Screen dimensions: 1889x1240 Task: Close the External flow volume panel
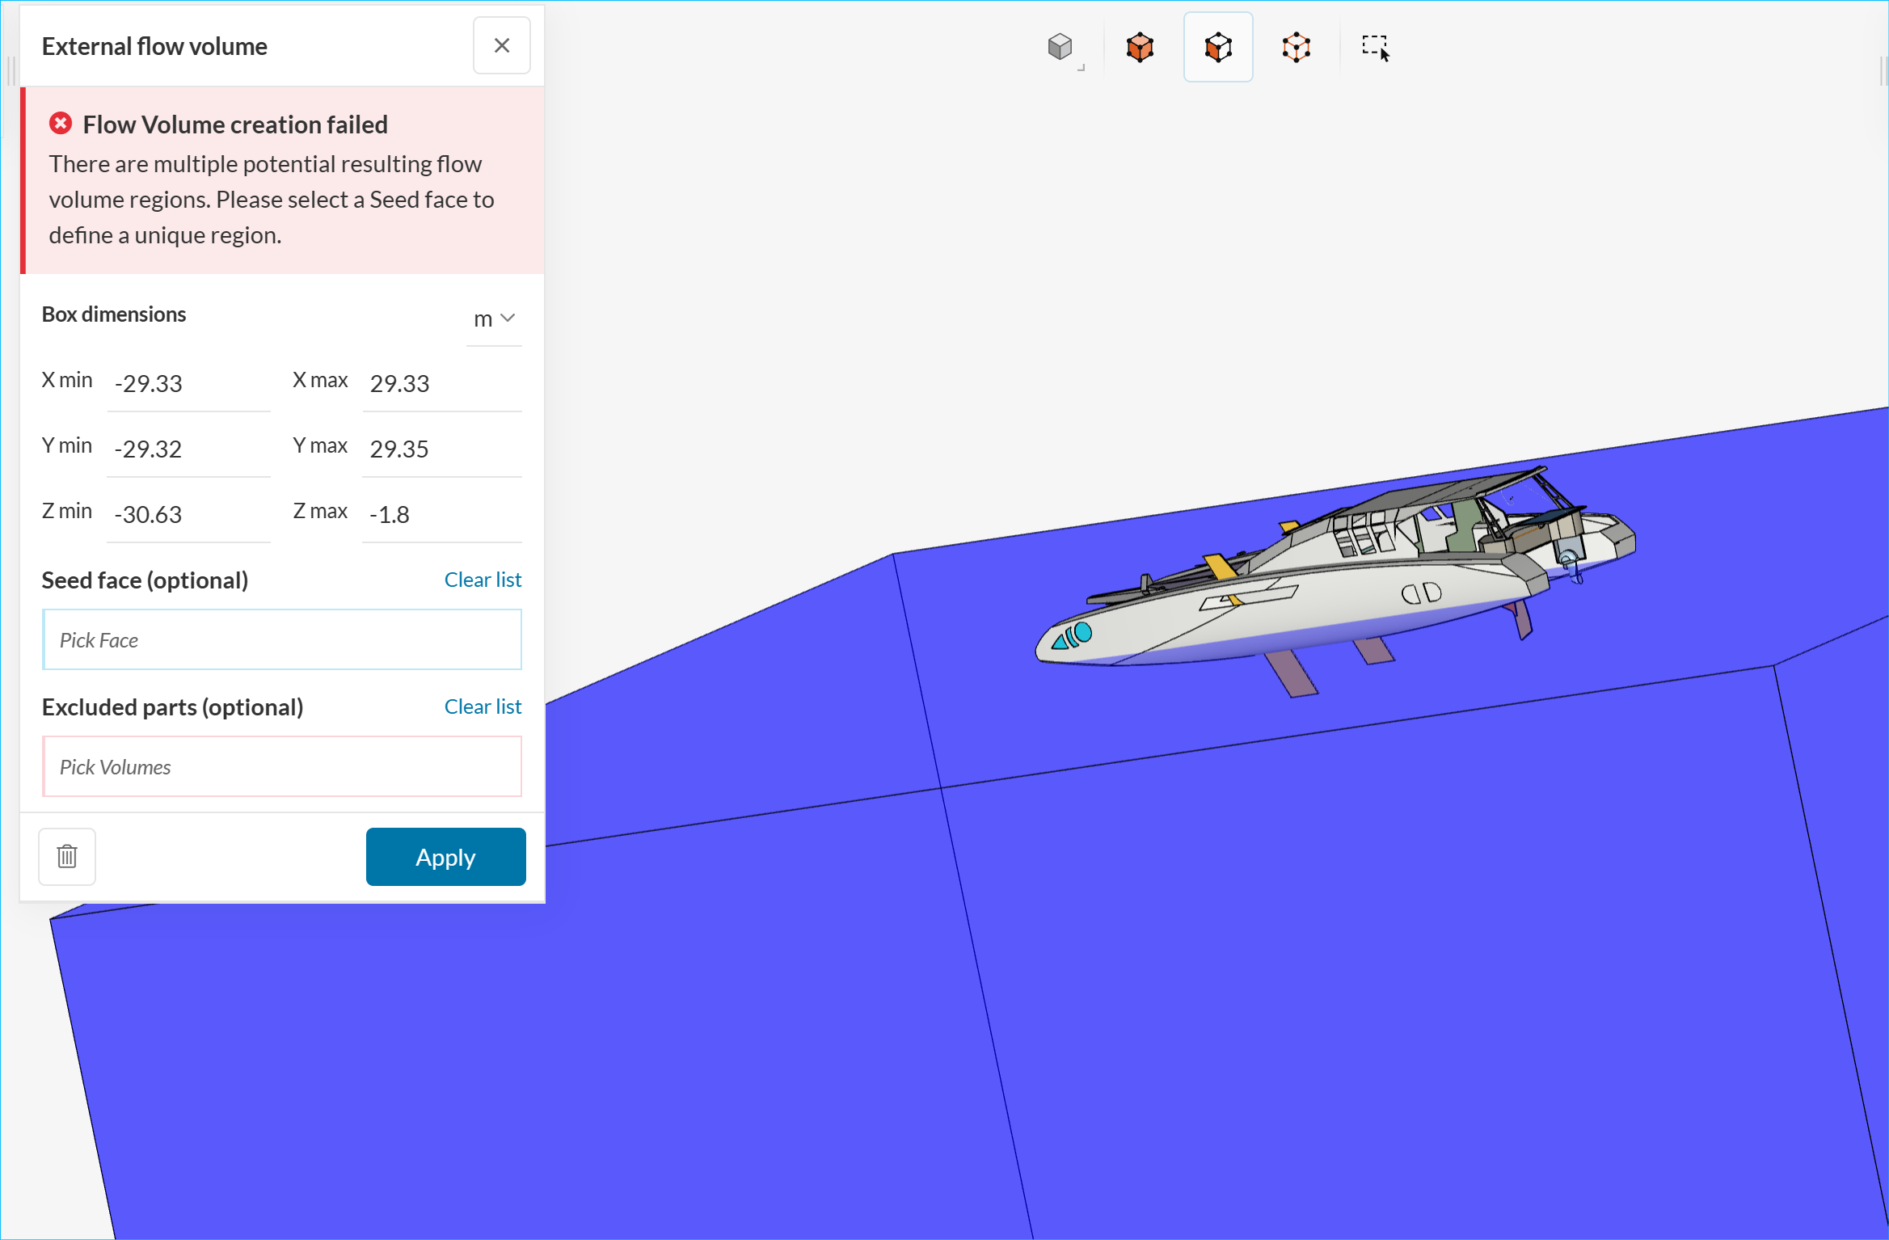501,45
